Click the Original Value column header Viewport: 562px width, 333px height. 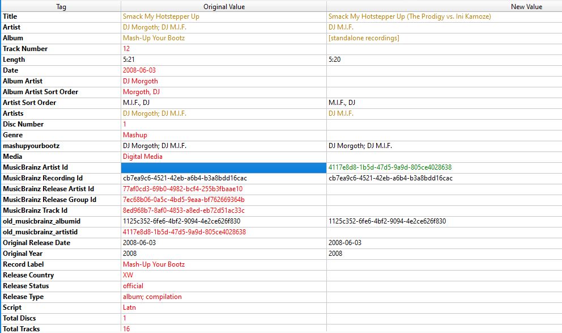(223, 7)
